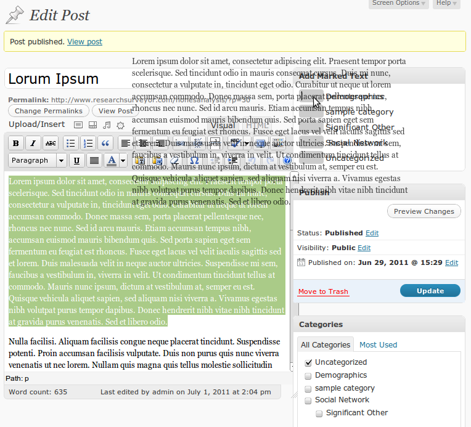
Task: Apply strikethrough with the ABC button
Action: click(51, 144)
